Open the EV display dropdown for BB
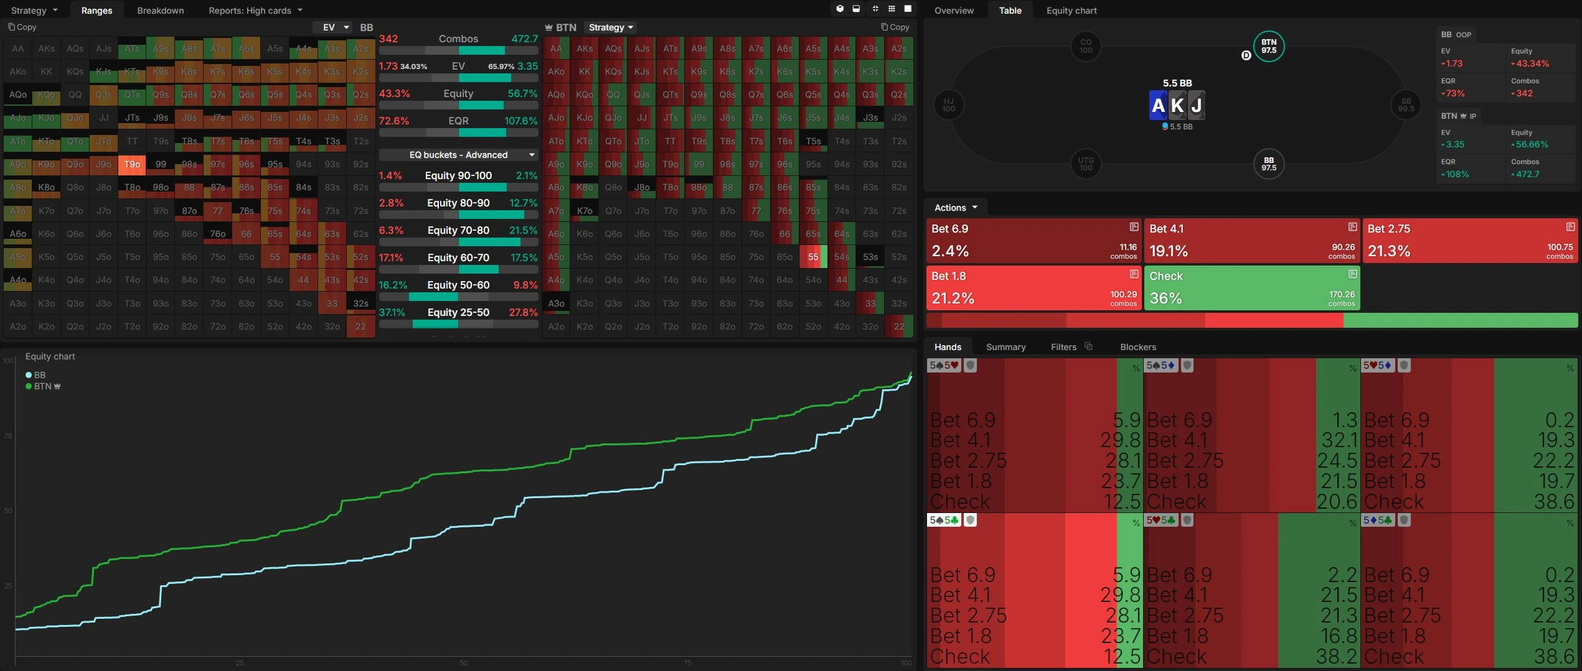Image resolution: width=1582 pixels, height=671 pixels. point(332,27)
